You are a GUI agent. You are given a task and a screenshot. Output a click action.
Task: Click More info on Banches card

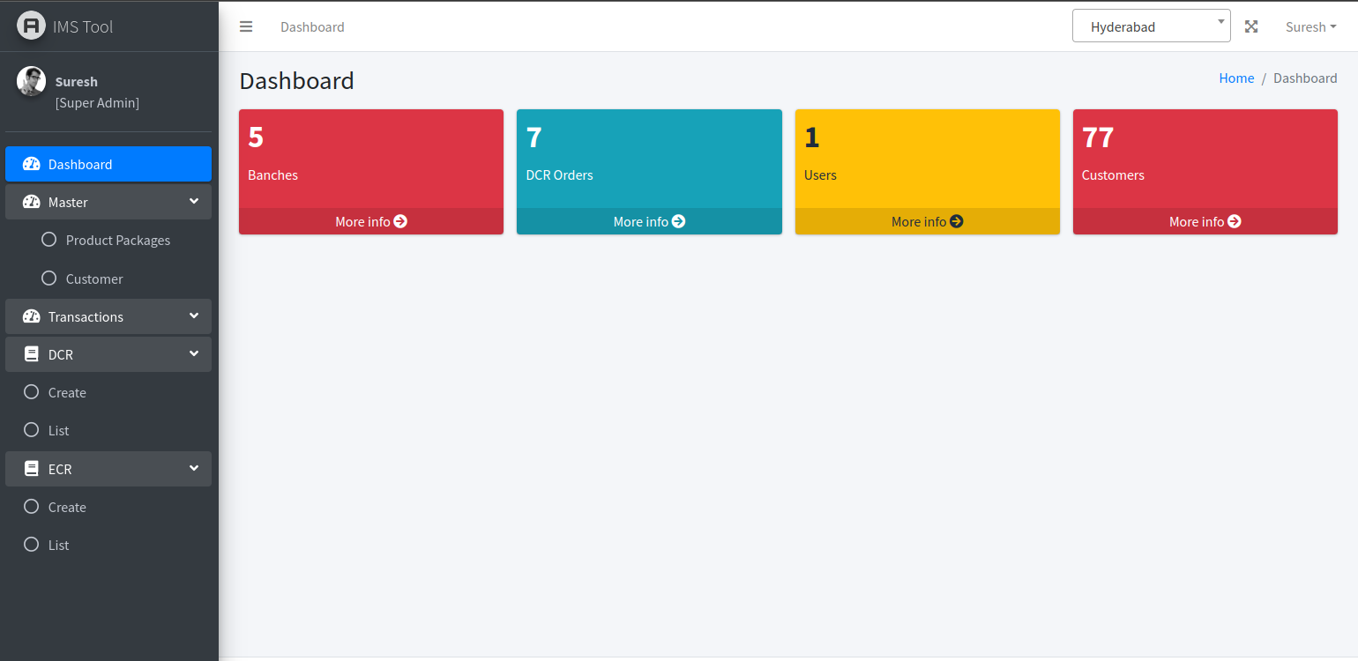(371, 221)
